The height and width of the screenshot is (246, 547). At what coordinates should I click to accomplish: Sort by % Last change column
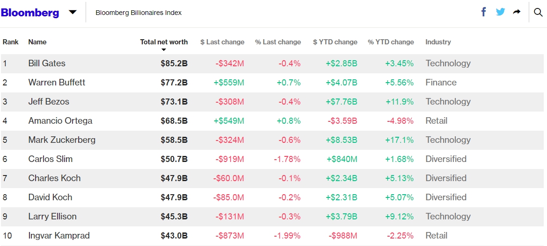[x=278, y=42]
